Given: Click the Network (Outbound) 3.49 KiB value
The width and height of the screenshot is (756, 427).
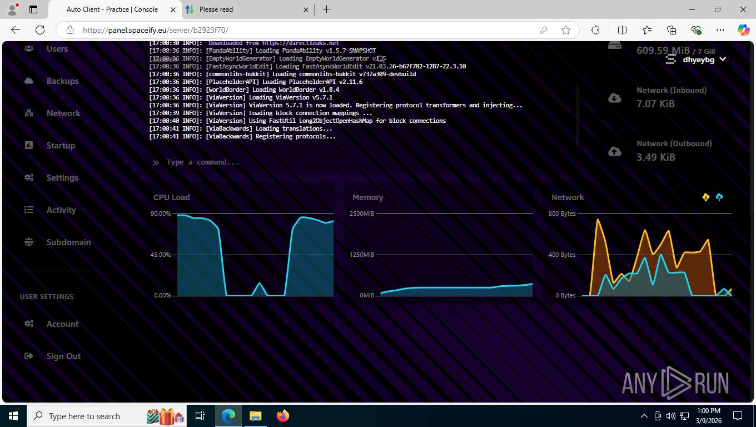Looking at the screenshot, I should pyautogui.click(x=656, y=157).
